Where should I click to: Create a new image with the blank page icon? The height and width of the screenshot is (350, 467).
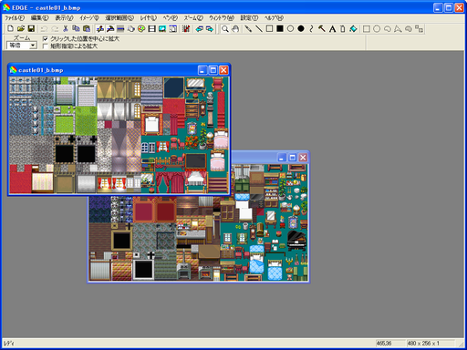[11, 28]
